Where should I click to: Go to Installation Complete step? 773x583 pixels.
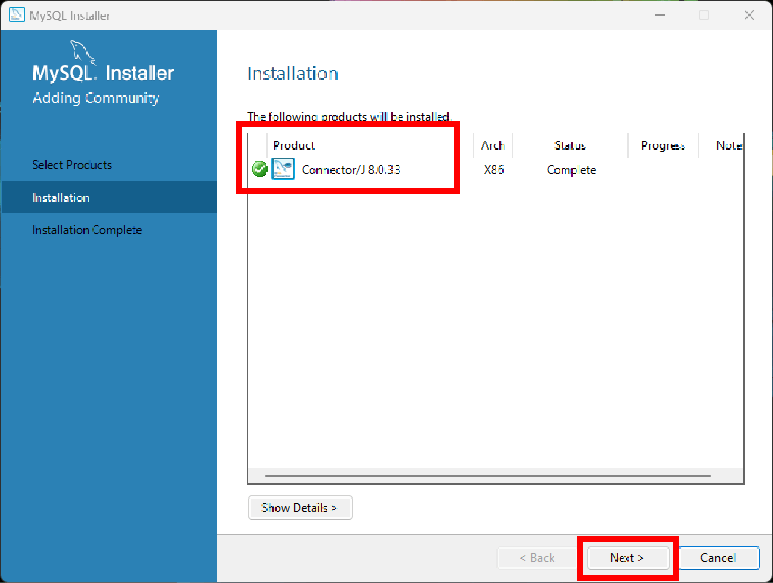coord(87,230)
